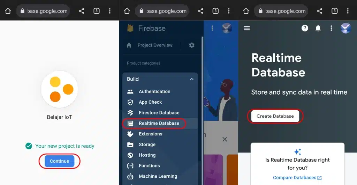The height and width of the screenshot is (185, 357).
Task: Go to Storage in the Build list
Action: coord(147,145)
